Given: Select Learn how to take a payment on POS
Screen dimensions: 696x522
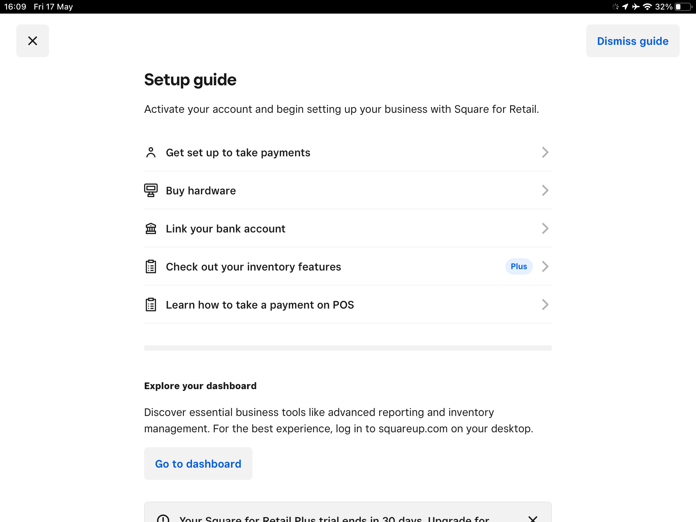Looking at the screenshot, I should click(x=260, y=305).
